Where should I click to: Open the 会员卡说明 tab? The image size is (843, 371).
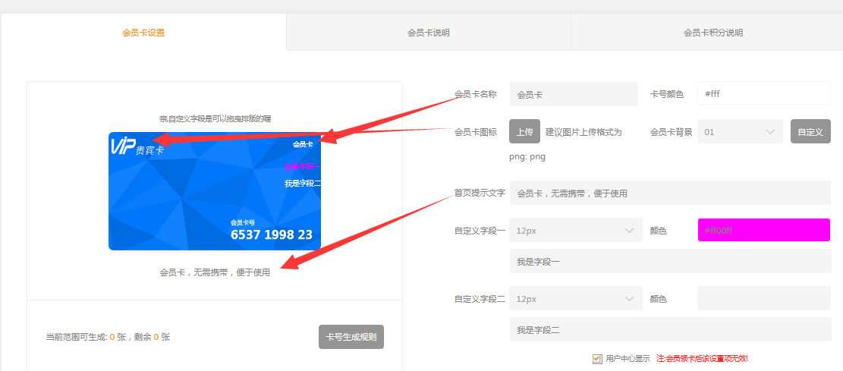(428, 33)
